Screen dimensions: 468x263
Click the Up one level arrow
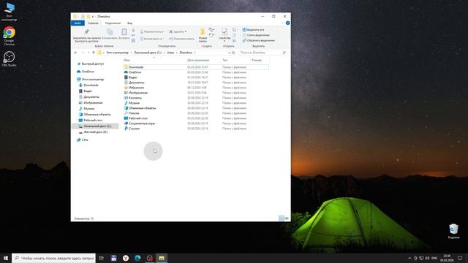pos(94,53)
